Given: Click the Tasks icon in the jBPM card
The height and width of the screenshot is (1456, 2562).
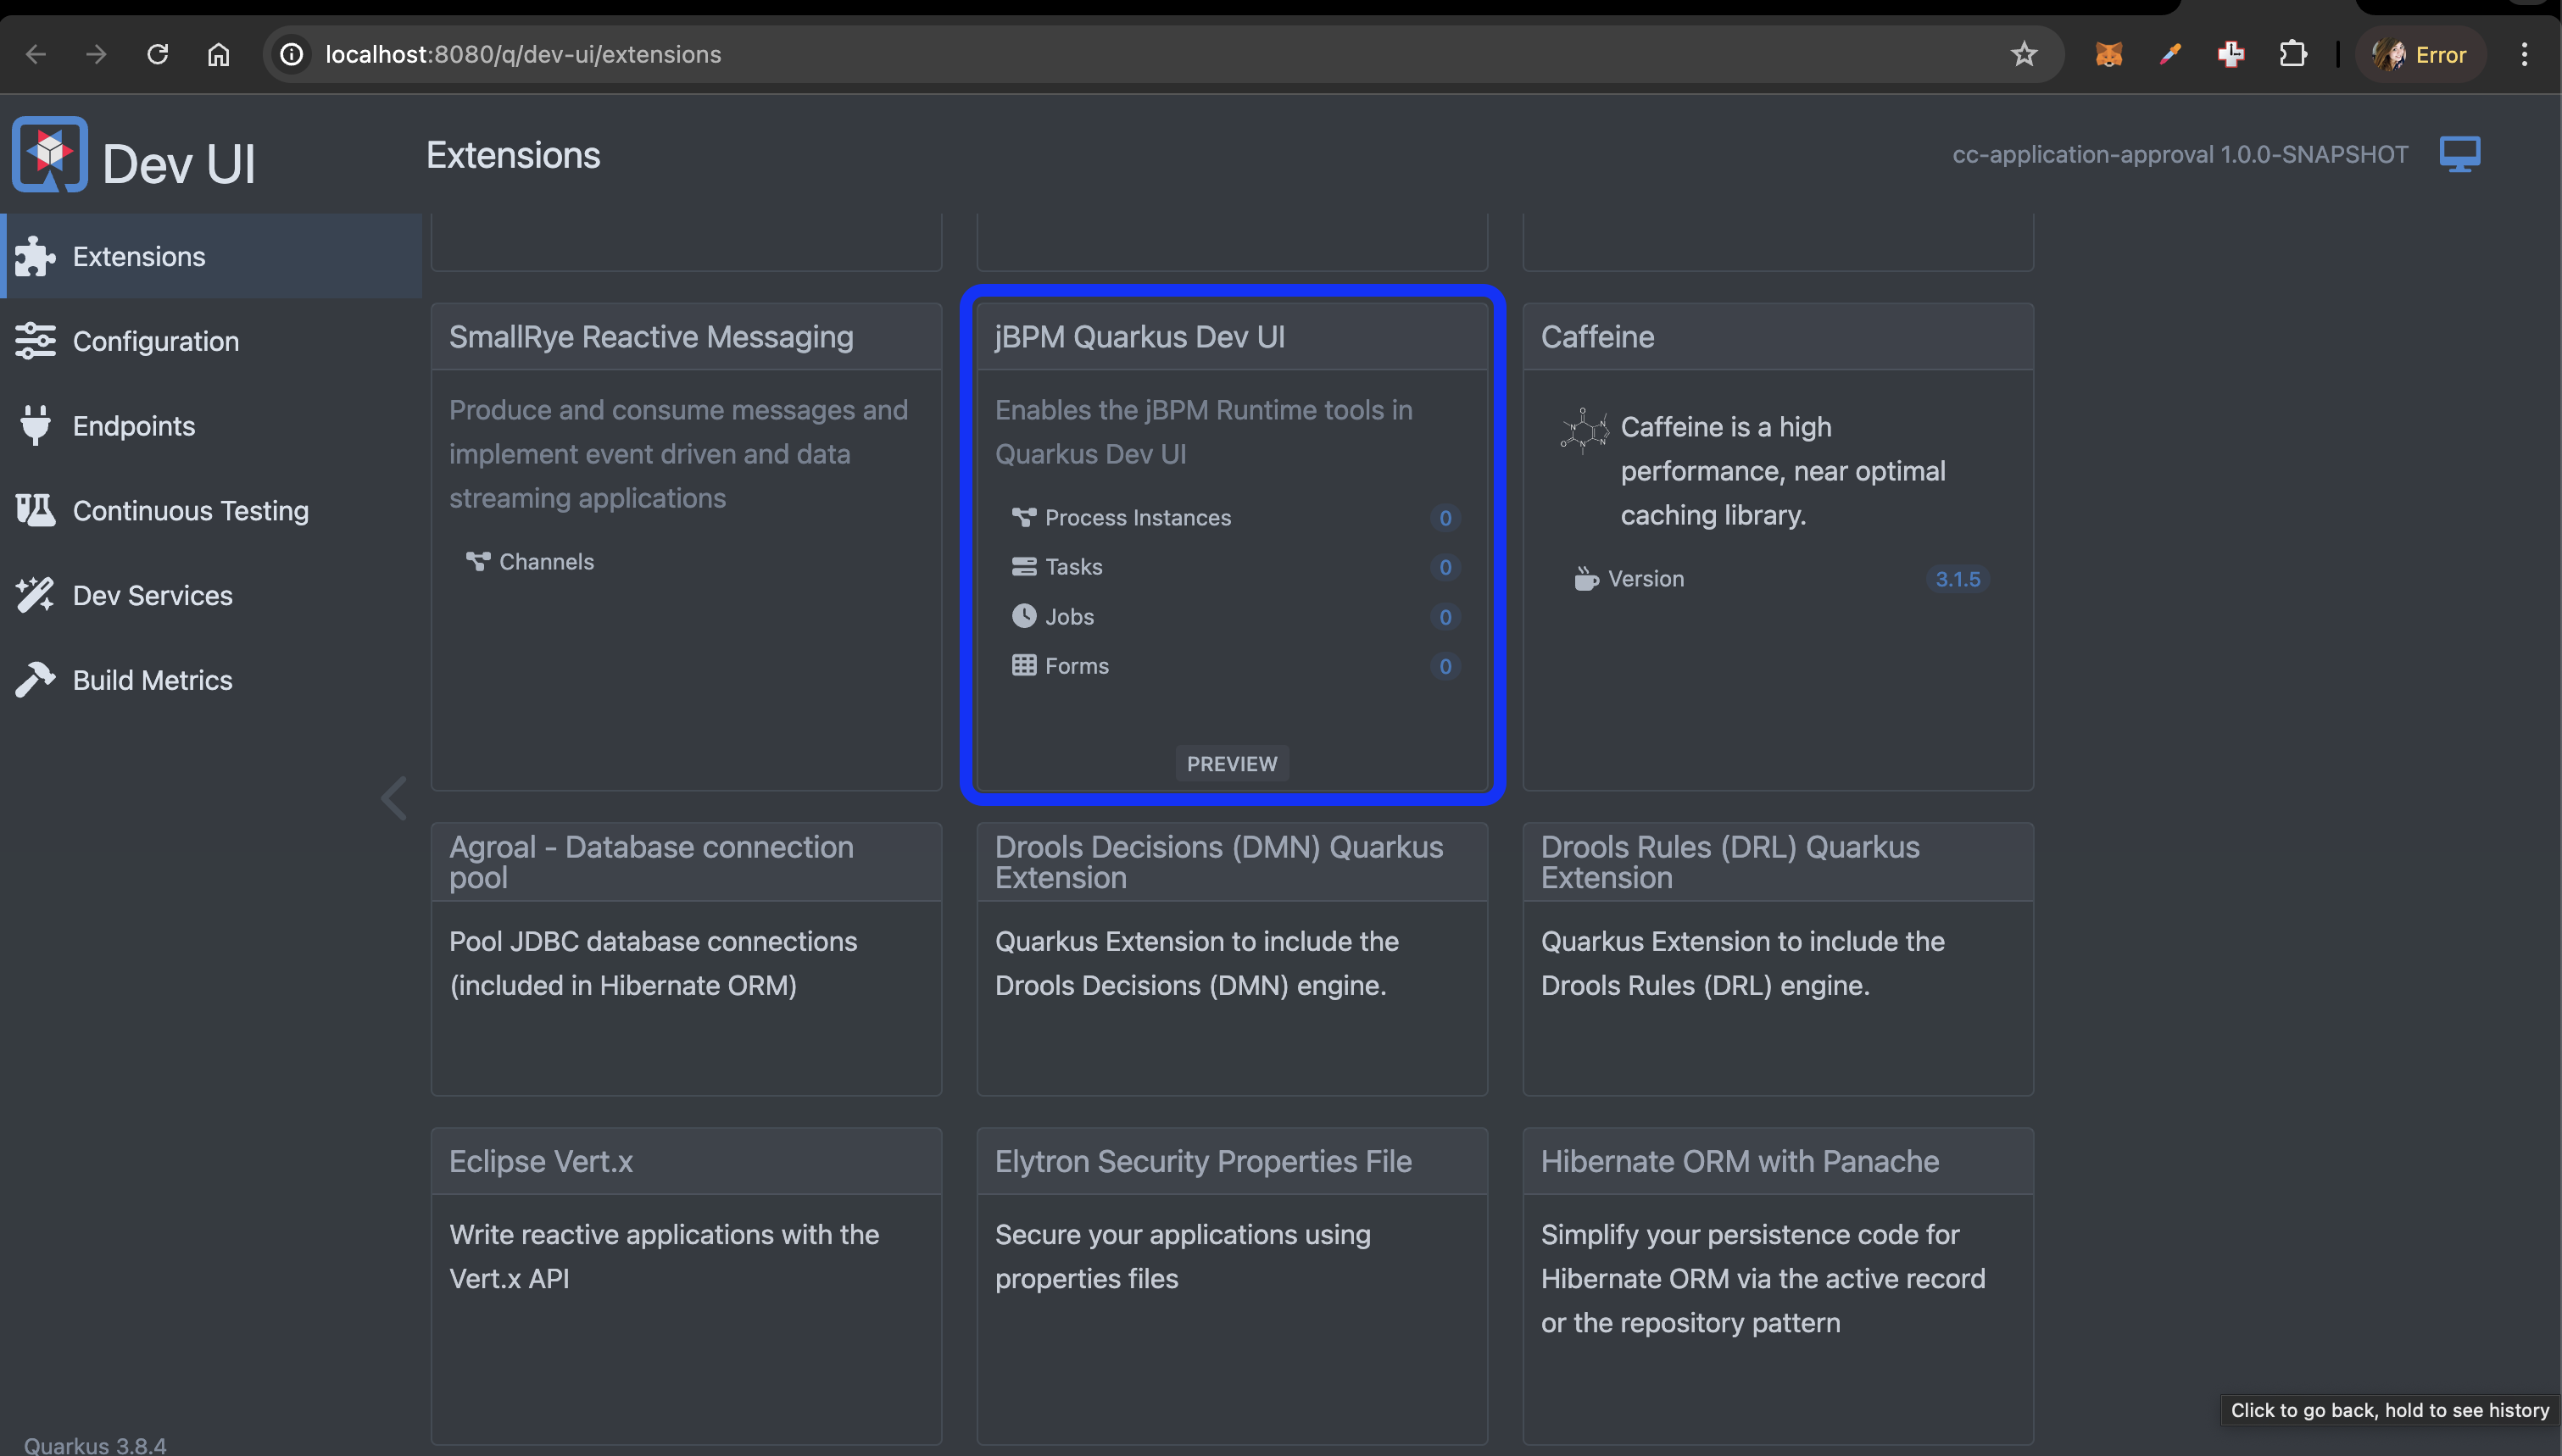Looking at the screenshot, I should pos(1023,567).
